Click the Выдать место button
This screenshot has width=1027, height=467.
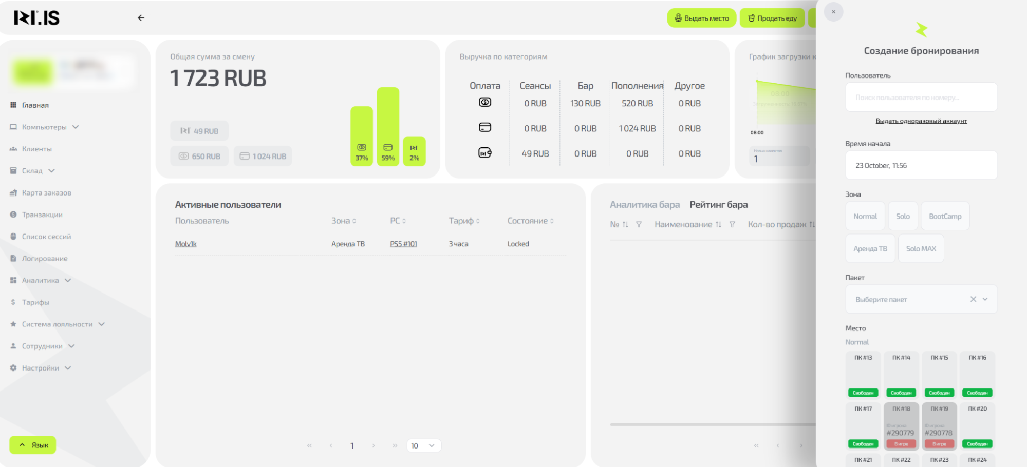701,18
